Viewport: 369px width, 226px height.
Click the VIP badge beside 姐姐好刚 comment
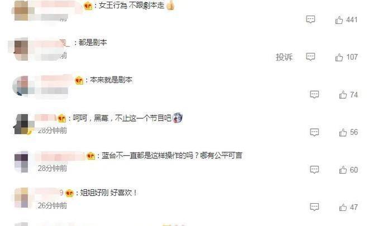point(70,193)
